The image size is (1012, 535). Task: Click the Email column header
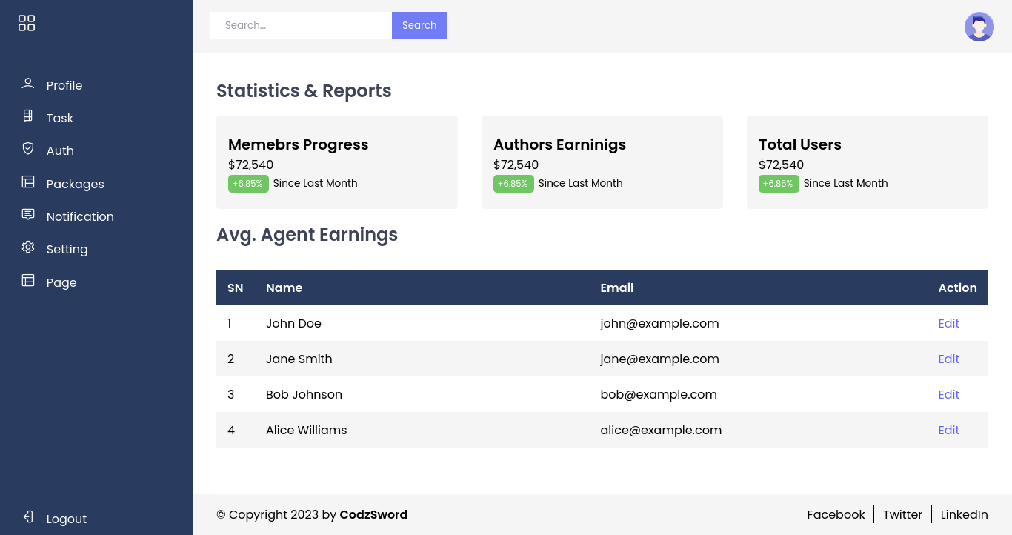616,288
